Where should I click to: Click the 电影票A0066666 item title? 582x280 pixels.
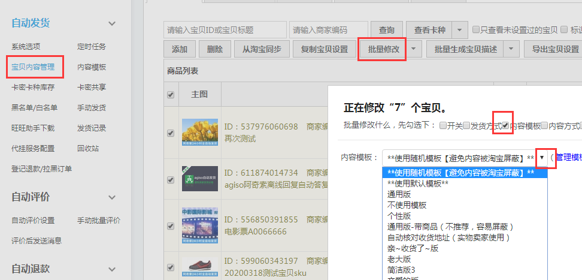tap(256, 232)
